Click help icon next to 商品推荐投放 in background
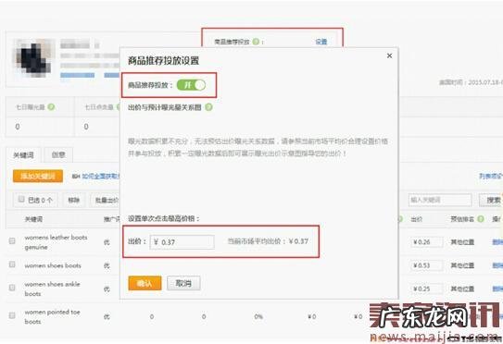Viewport: 503px width, 344px height. pyautogui.click(x=256, y=42)
